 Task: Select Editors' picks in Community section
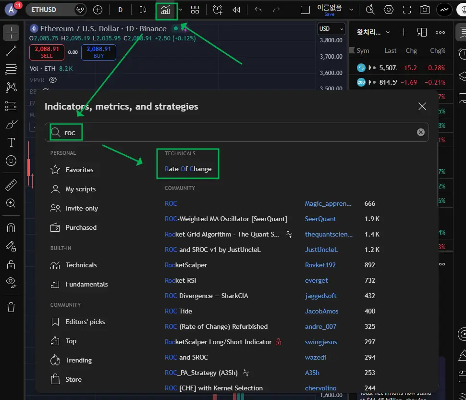click(85, 322)
